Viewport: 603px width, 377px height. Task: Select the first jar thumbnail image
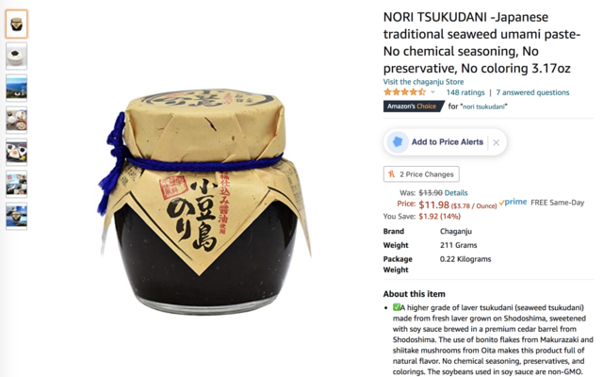17,25
